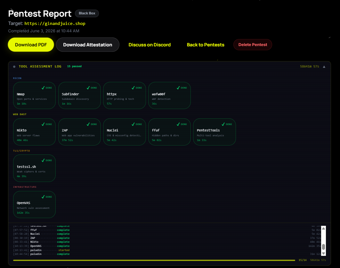This screenshot has width=340, height=268.
Task: Click the log scrollbar up arrow
Action: click(324, 228)
